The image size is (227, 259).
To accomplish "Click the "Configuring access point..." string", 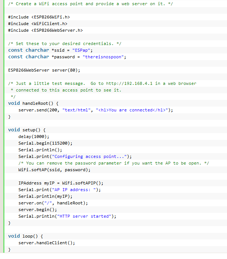I will (89, 156).
